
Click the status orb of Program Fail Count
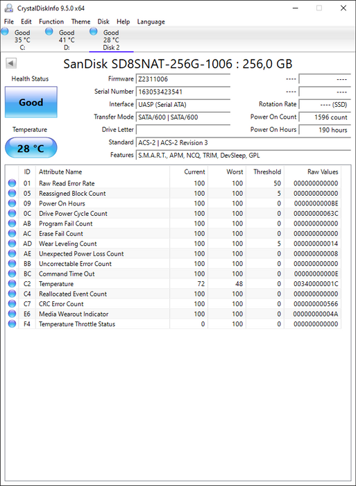coord(12,223)
